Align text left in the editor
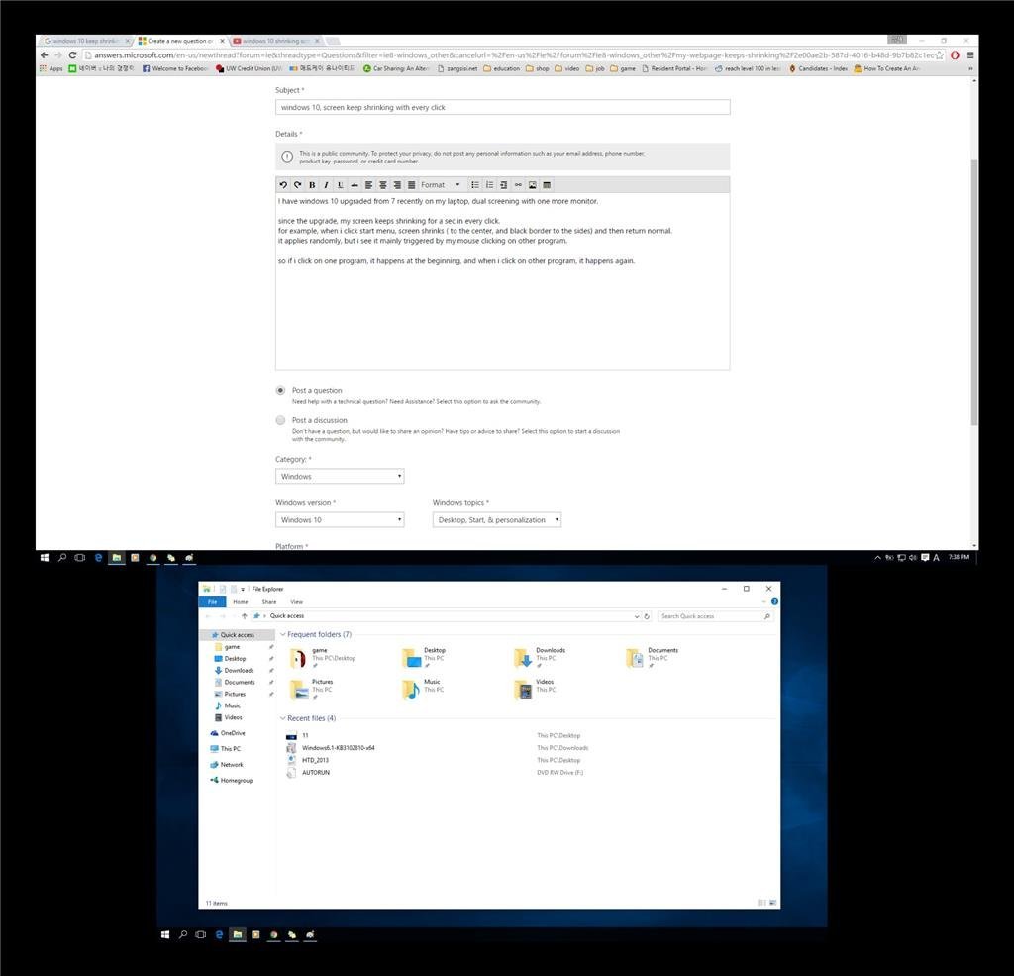 368,185
